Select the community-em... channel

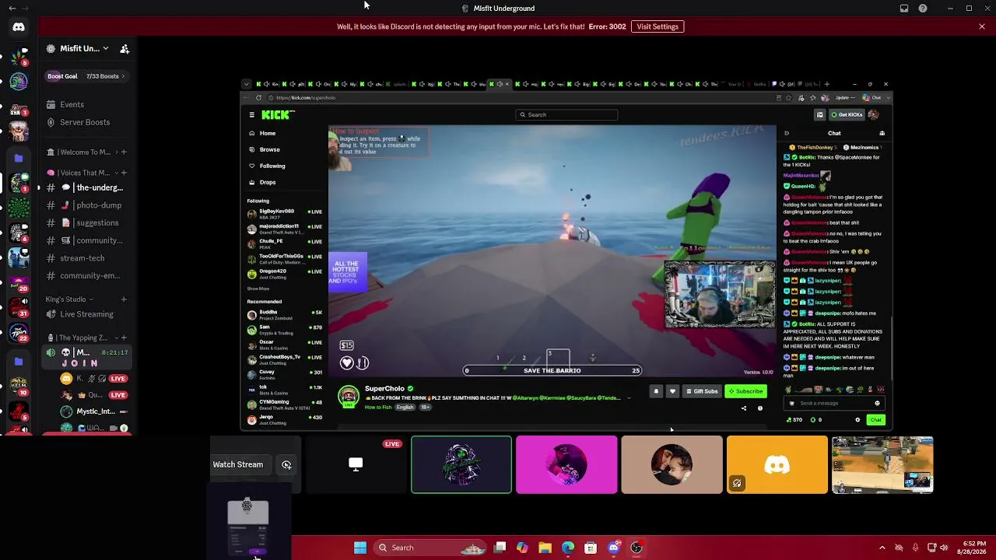tap(87, 275)
